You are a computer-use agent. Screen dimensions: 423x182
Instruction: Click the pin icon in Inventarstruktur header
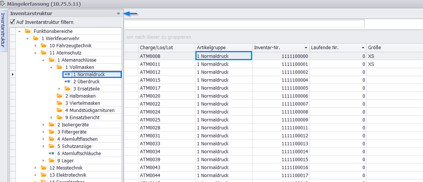coord(118,14)
